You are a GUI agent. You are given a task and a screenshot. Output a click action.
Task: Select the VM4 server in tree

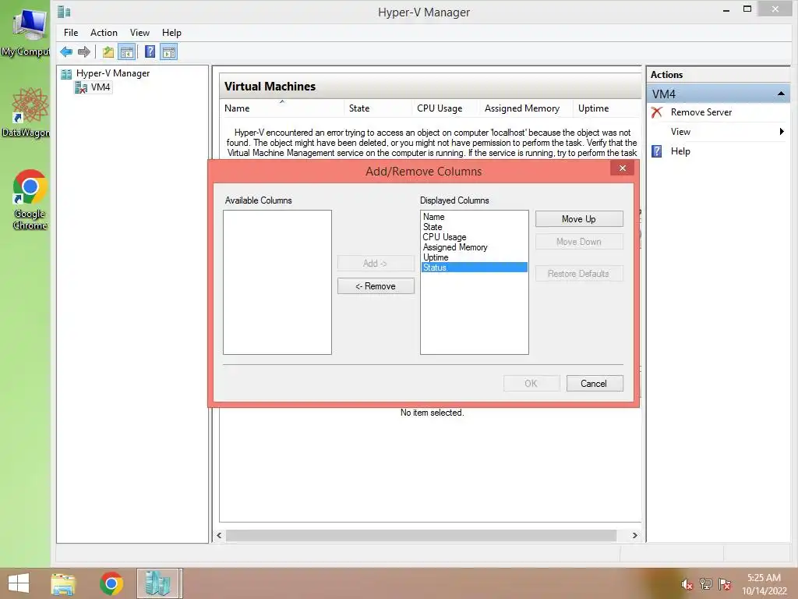coord(101,87)
